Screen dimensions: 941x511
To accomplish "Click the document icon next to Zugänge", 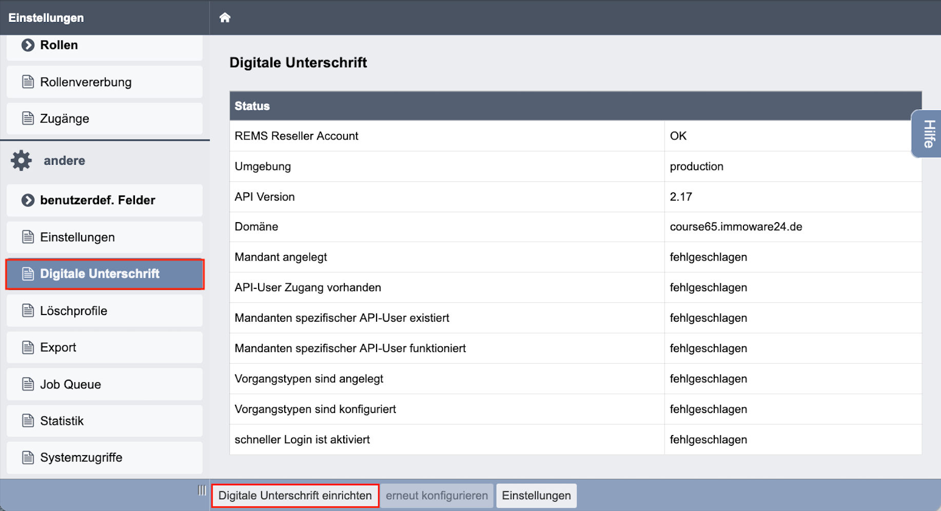I will click(28, 119).
